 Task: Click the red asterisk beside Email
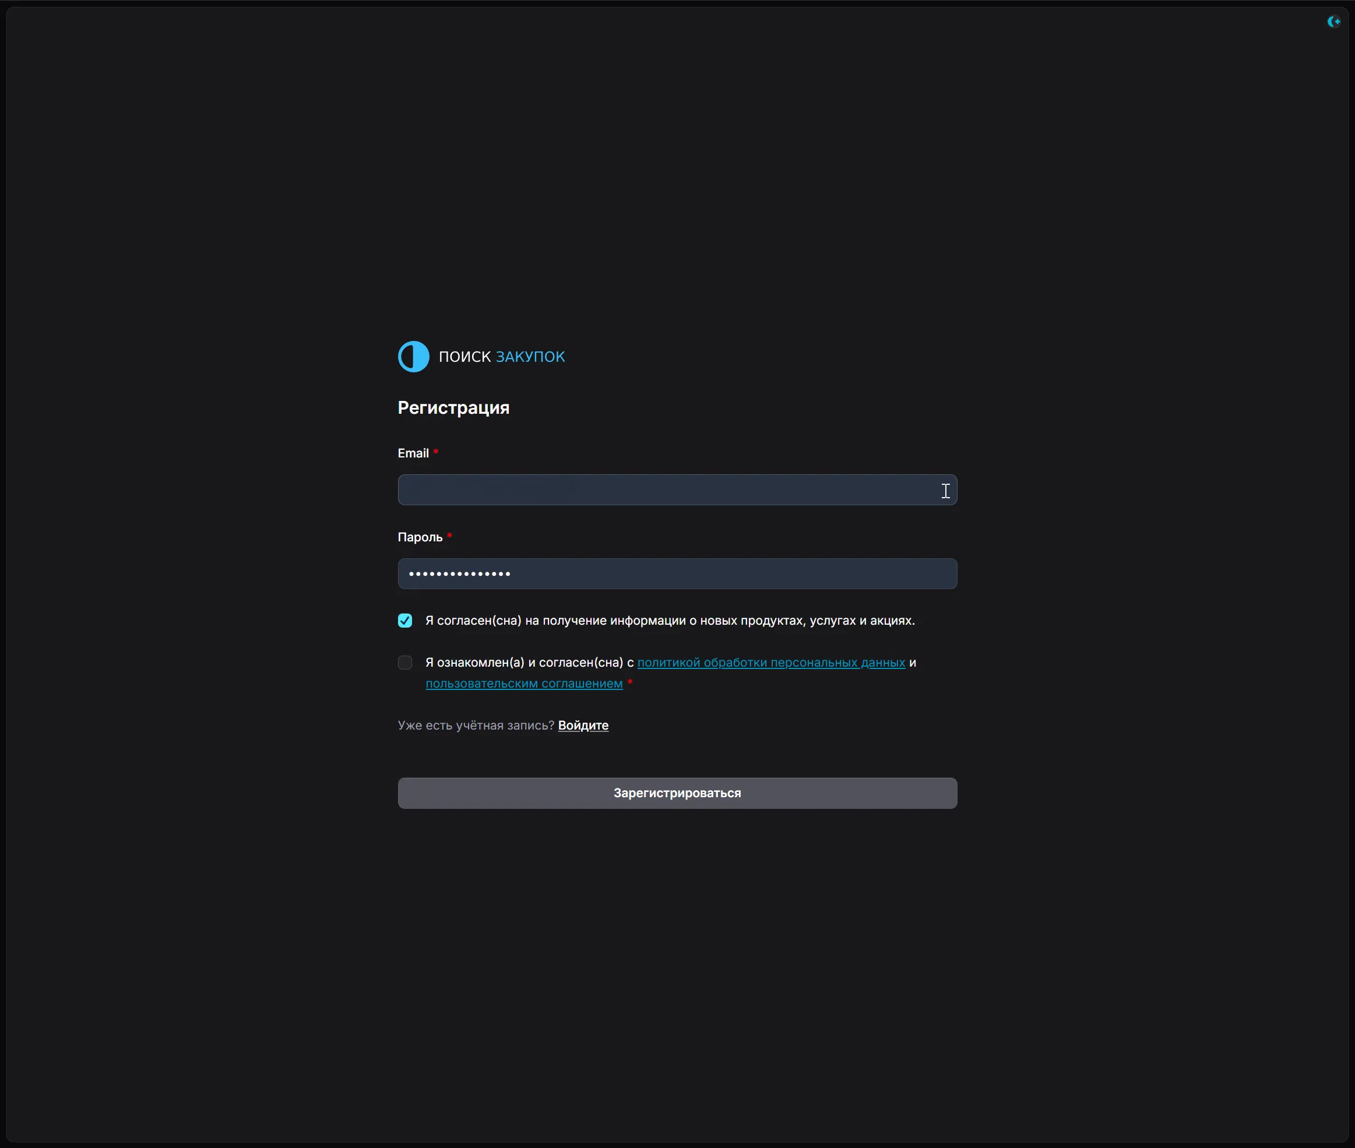pos(435,452)
